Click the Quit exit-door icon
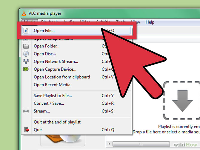The image size is (200, 150). tap(26, 130)
